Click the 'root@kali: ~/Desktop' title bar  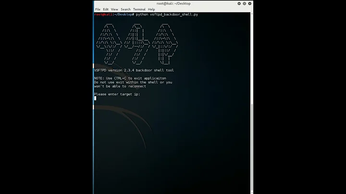pos(173,3)
